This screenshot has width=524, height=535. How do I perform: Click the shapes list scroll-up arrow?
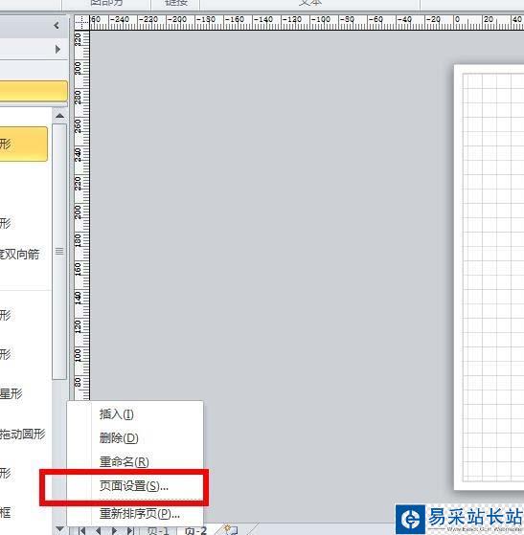pyautogui.click(x=59, y=116)
